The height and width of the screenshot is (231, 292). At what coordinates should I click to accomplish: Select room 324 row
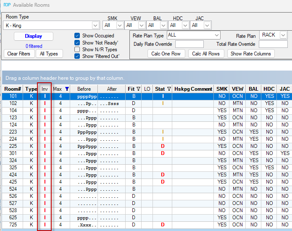147,160
